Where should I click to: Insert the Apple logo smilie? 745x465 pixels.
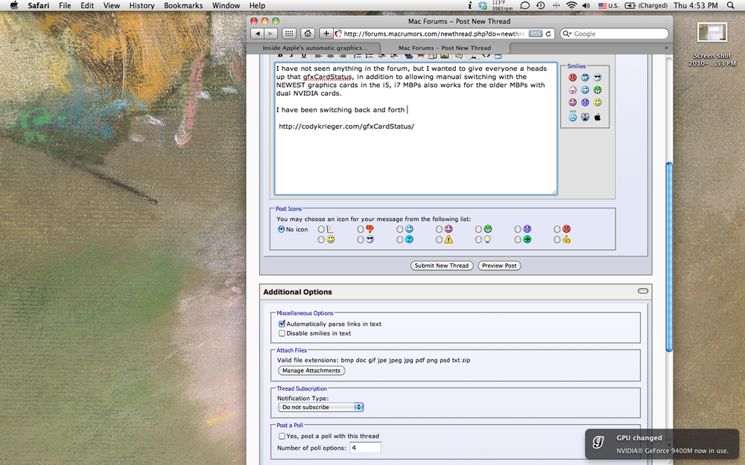click(597, 117)
